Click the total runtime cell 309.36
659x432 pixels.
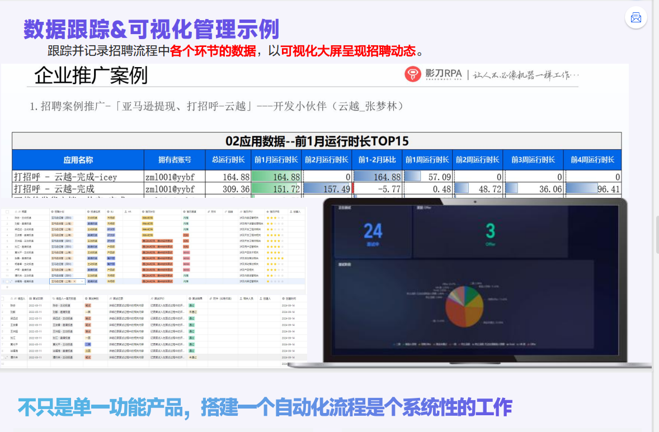tap(228, 189)
